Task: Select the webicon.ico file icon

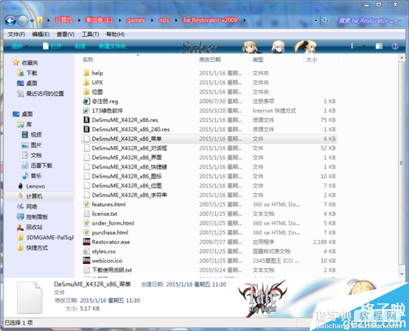Action: click(x=86, y=260)
